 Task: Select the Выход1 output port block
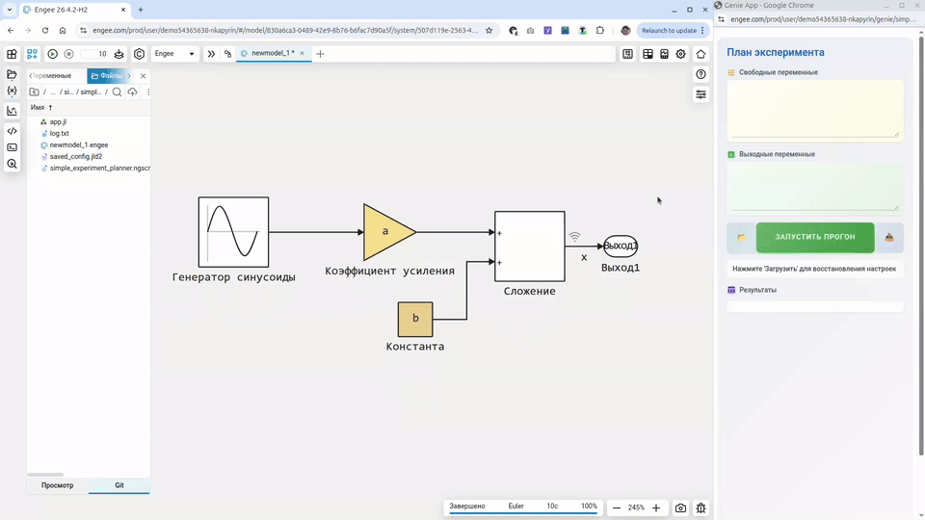(x=620, y=246)
